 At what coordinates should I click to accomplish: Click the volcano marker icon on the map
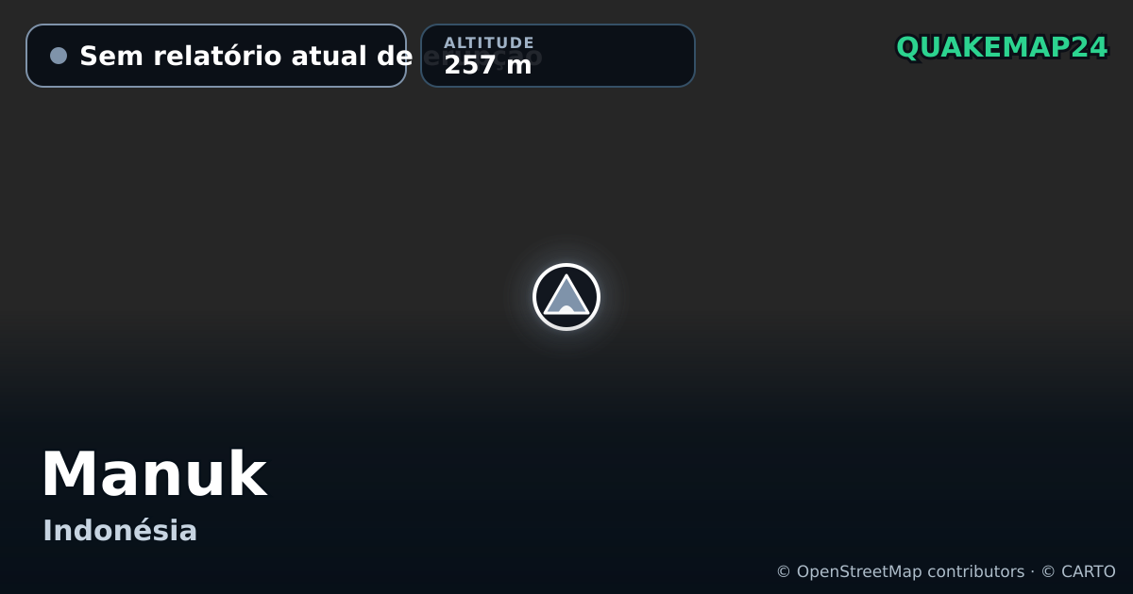[566, 297]
